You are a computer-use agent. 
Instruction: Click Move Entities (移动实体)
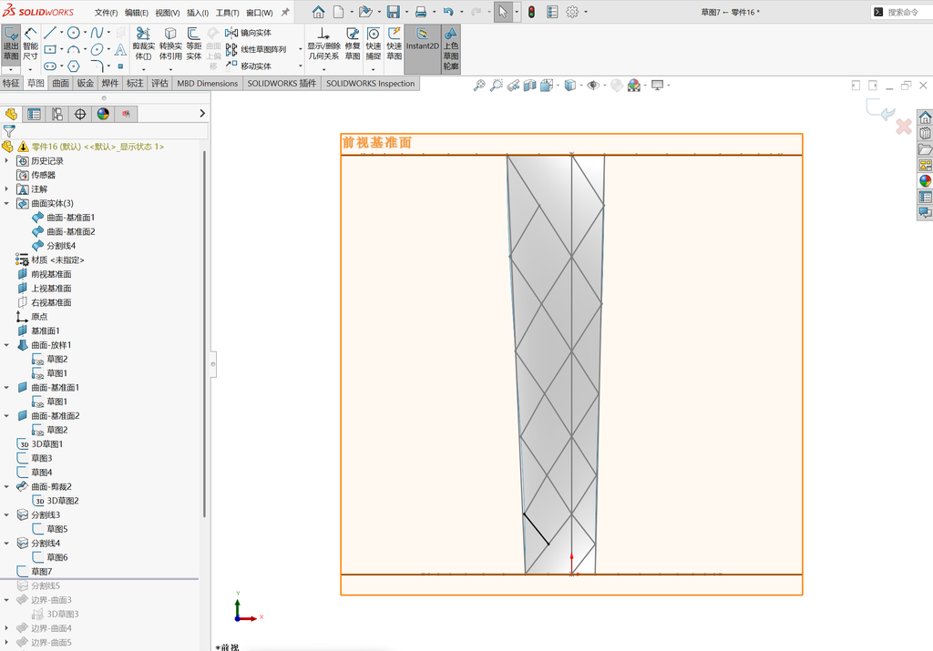pos(248,66)
